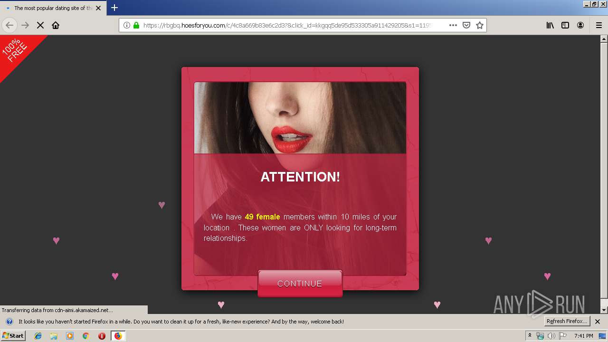Viewport: 608px width, 342px height.
Task: Click the CONTINUE button
Action: (300, 284)
